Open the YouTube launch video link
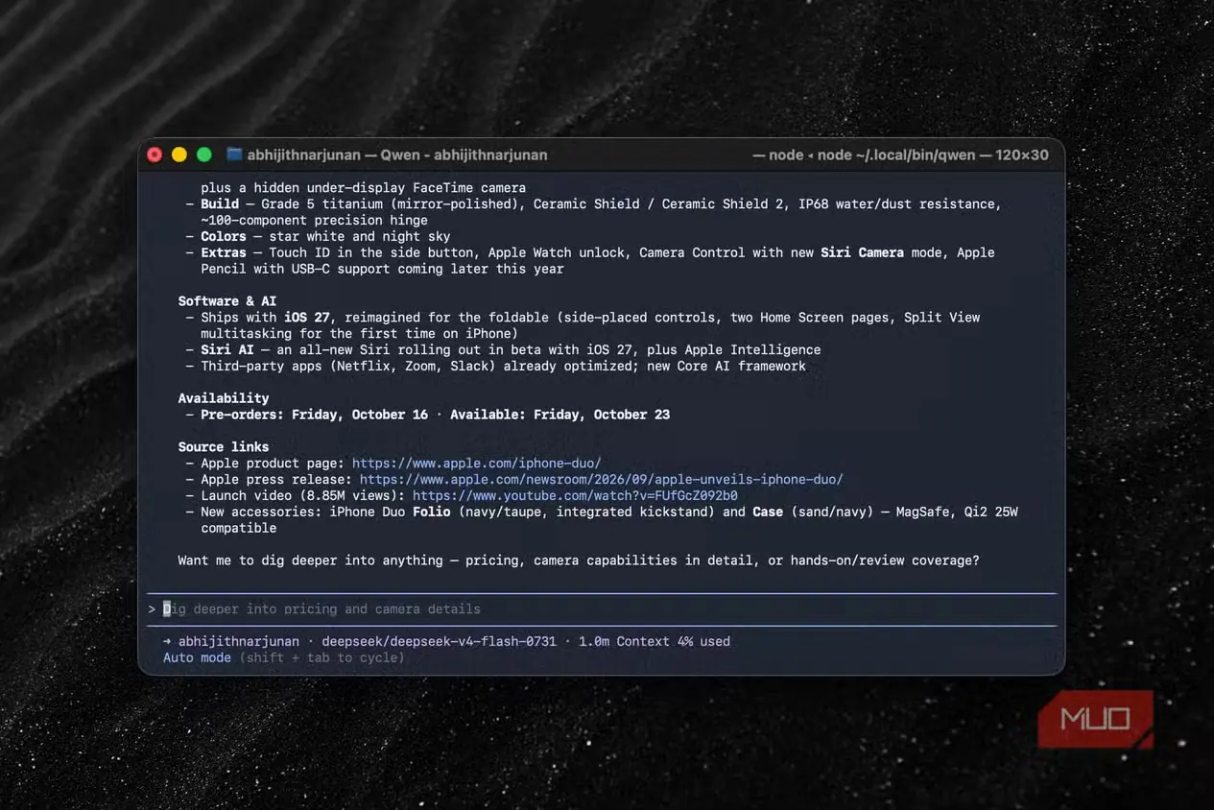Screen dimensions: 1214x810 575,496
